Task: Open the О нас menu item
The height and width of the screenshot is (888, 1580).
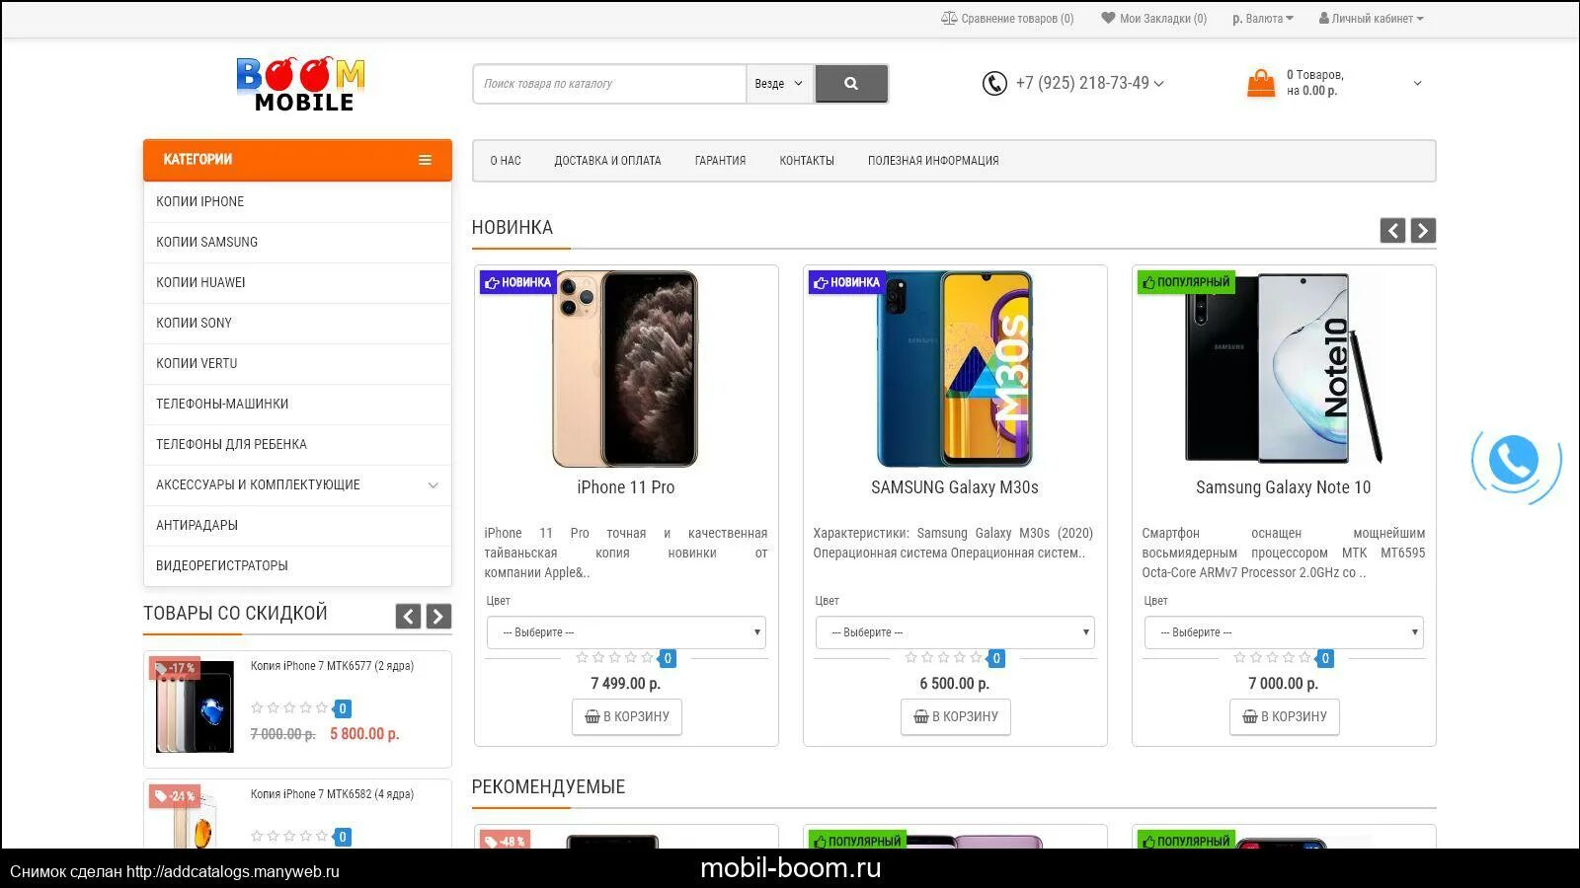Action: pyautogui.click(x=506, y=161)
